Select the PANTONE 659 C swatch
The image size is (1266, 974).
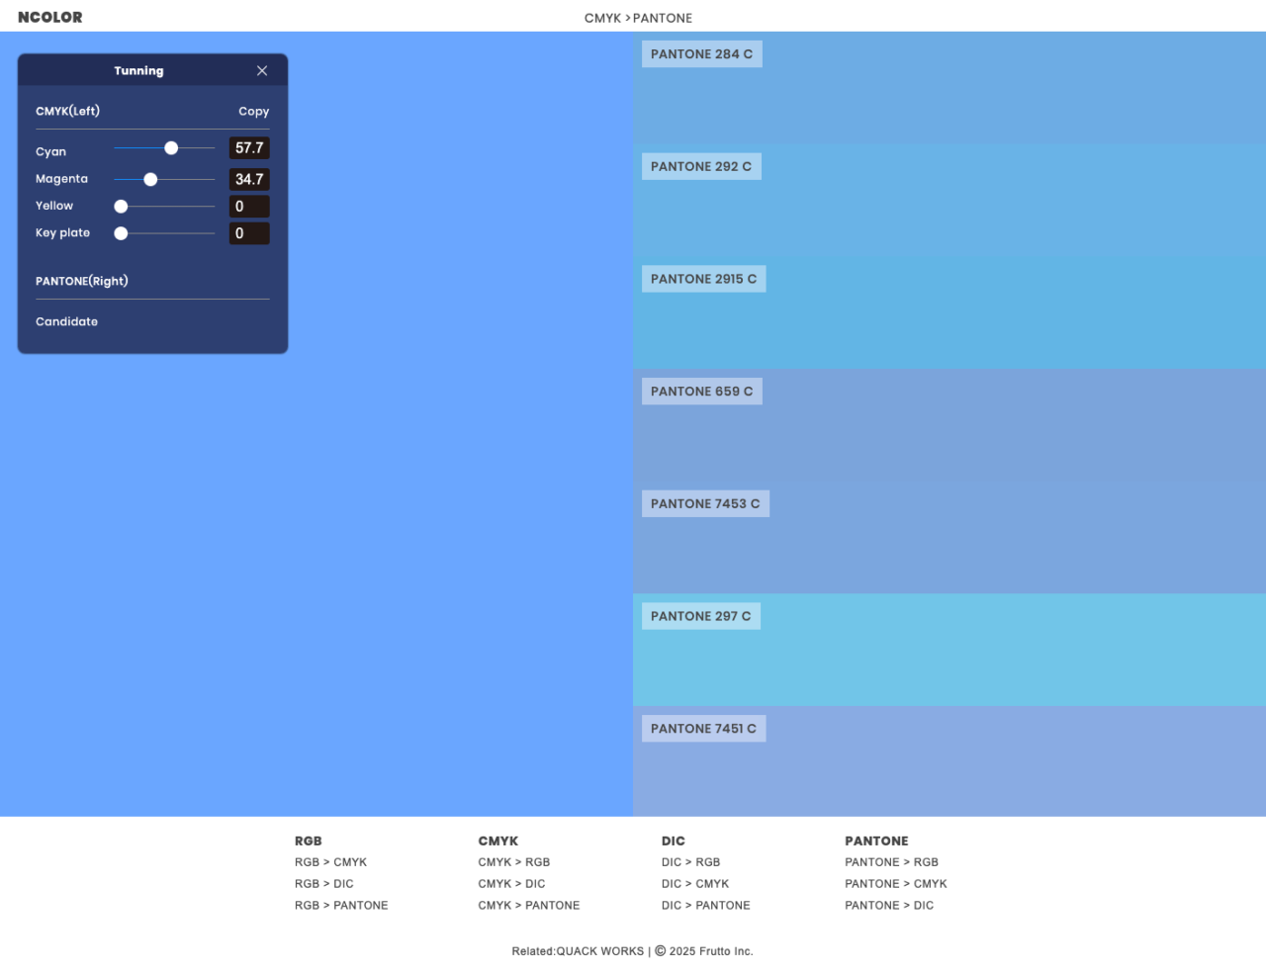(949, 425)
